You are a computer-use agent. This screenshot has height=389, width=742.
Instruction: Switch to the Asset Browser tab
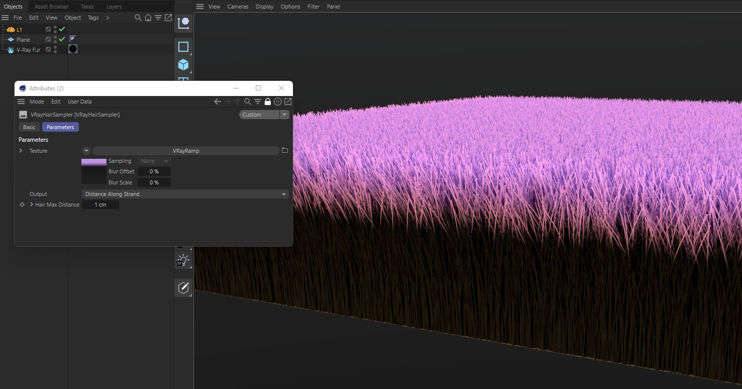point(52,7)
